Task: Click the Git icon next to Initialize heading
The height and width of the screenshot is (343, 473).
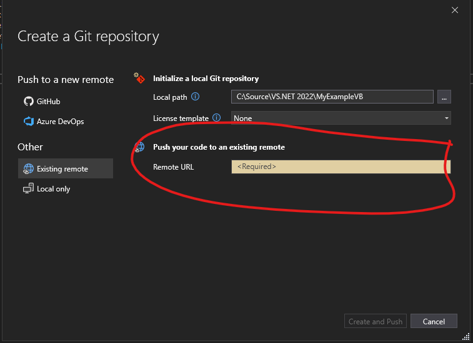Action: 140,78
